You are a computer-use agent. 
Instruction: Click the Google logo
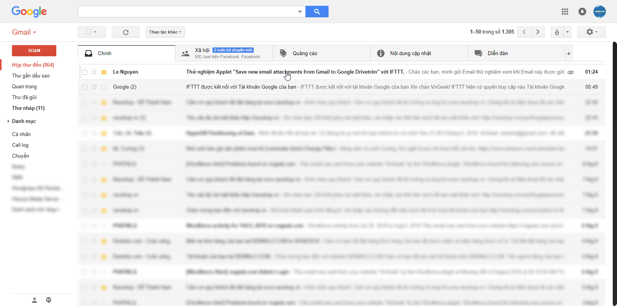click(29, 12)
